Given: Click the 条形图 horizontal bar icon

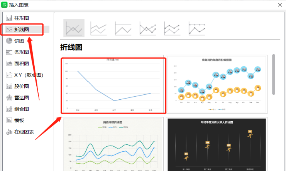Looking at the screenshot, I should [9, 52].
